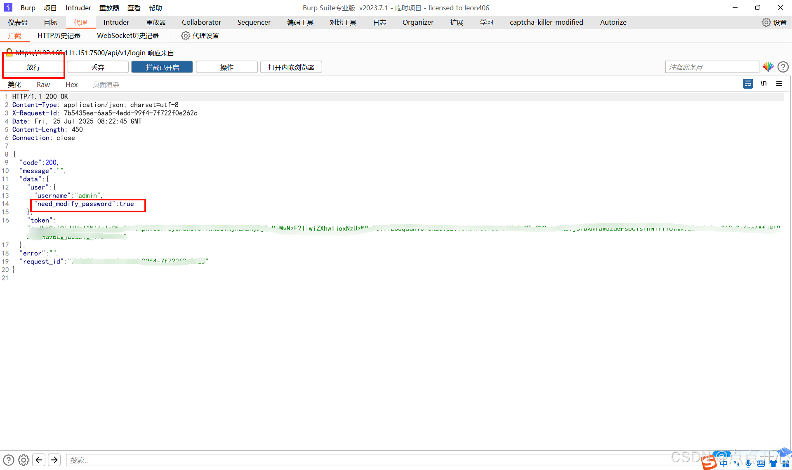Open search settings gear at the bottom
Image resolution: width=792 pixels, height=470 pixels.
tap(24, 460)
